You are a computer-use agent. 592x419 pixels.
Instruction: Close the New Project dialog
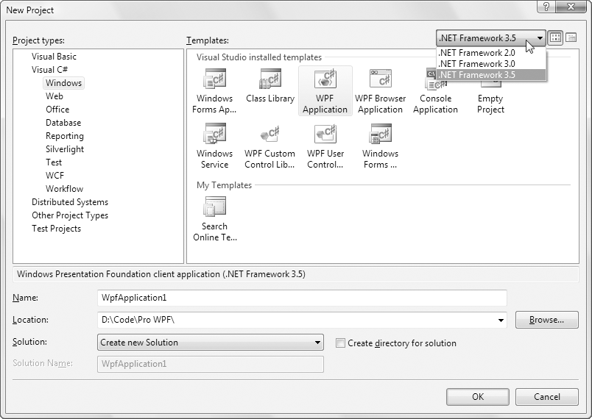571,7
